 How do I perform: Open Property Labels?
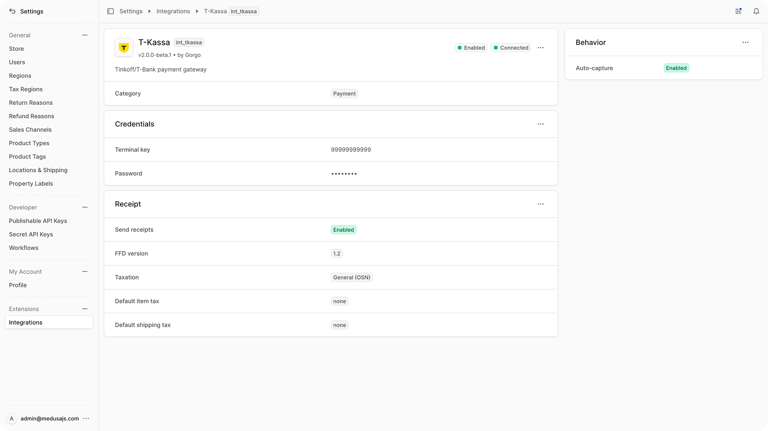tap(49, 183)
